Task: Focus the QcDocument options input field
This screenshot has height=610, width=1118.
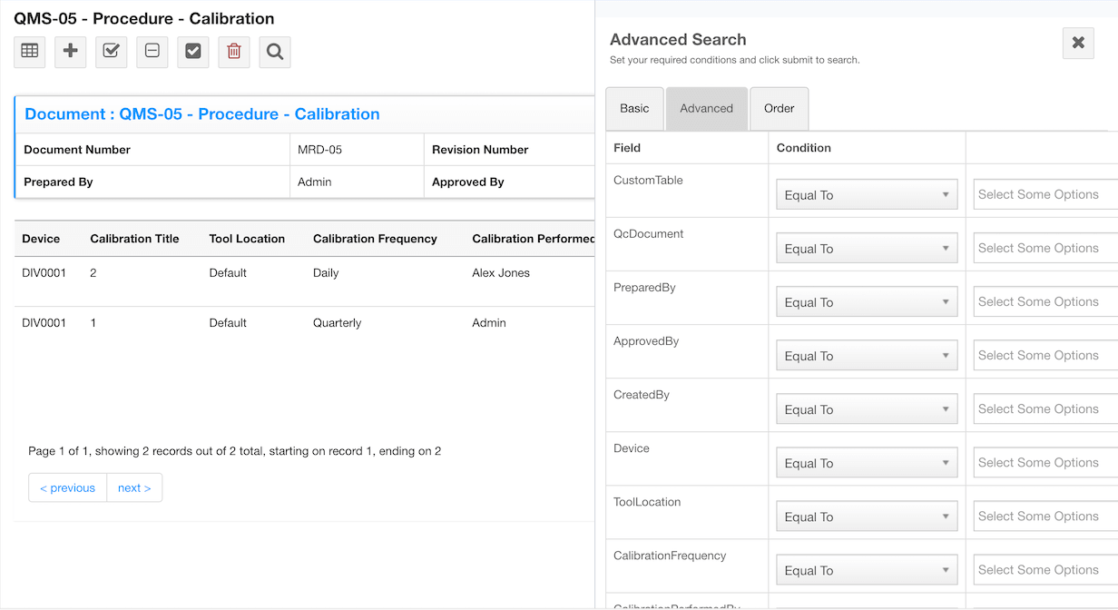Action: [x=1045, y=248]
